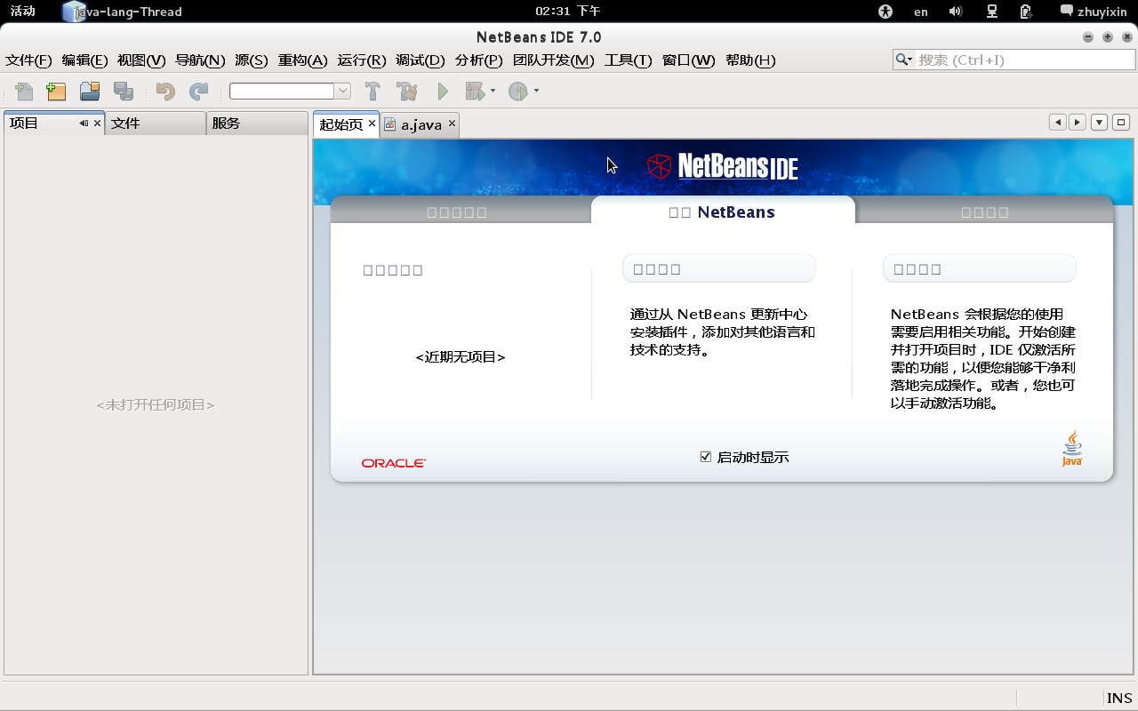Click the green Run Project arrow
This screenshot has width=1138, height=711.
click(x=443, y=91)
